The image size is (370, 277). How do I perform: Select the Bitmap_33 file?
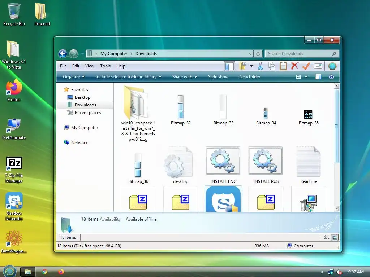click(223, 110)
